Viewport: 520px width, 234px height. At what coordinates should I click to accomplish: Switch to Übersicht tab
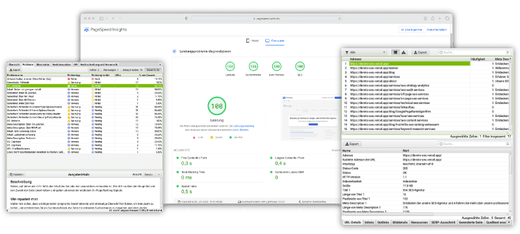click(x=14, y=64)
